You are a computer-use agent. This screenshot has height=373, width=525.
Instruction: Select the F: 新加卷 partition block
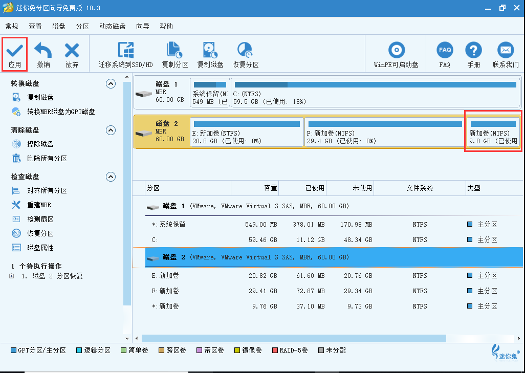[385, 132]
